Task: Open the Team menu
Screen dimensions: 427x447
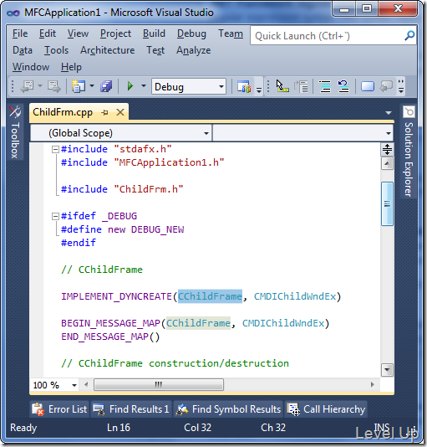Action: 231,33
